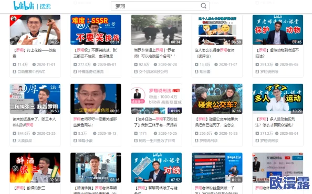Open the uploader name under the 844.6万 video
This screenshot has width=312, height=194.
tap(25, 141)
